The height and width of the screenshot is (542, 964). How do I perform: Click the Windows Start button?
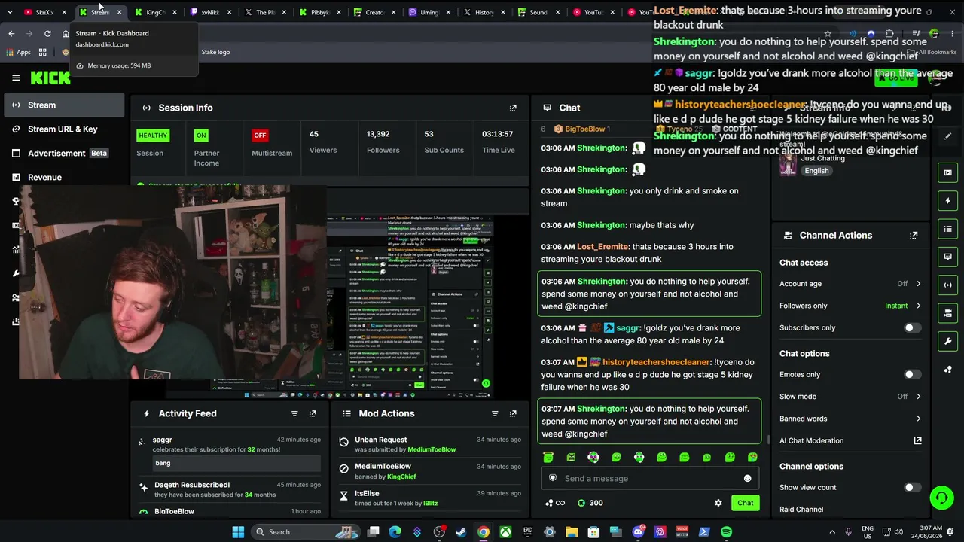point(238,532)
